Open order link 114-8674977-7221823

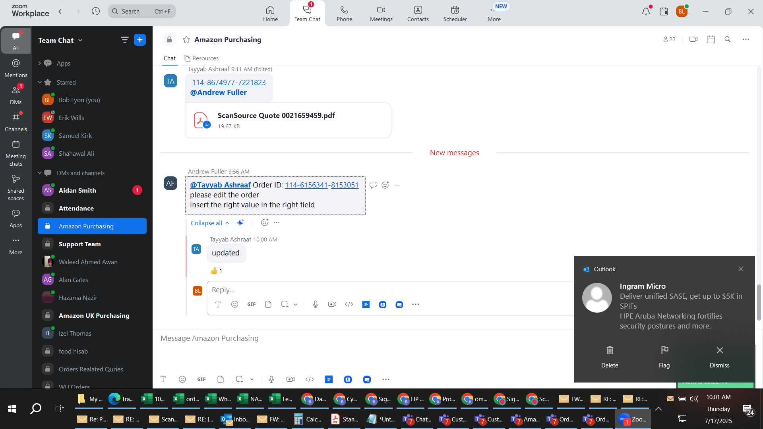pos(229,82)
